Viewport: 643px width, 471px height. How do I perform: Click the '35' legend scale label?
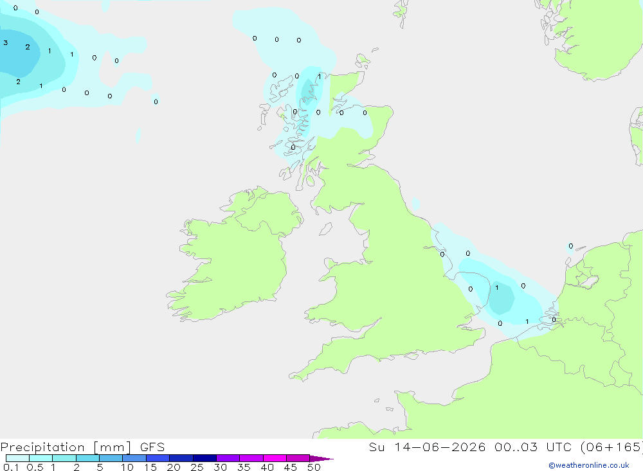pos(244,467)
